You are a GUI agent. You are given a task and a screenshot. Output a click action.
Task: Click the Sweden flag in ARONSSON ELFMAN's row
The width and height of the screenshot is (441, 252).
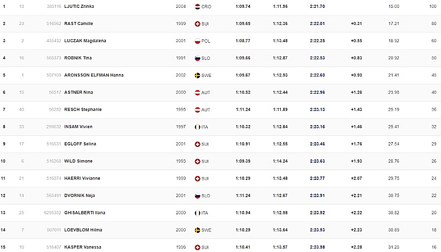(x=197, y=75)
